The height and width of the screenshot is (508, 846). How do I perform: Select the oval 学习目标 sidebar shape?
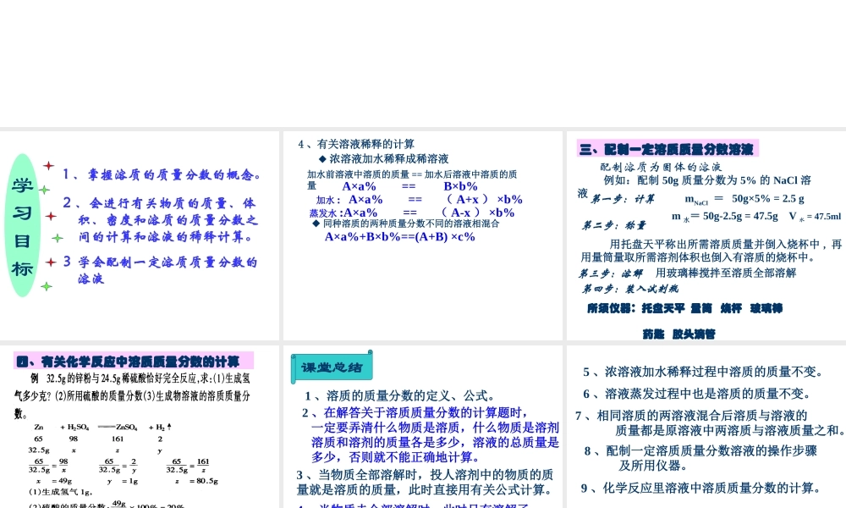pyautogui.click(x=23, y=224)
